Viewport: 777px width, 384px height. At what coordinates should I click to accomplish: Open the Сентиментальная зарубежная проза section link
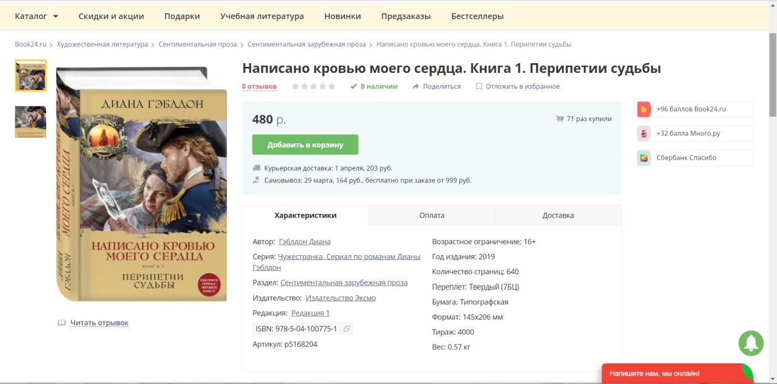click(x=344, y=283)
